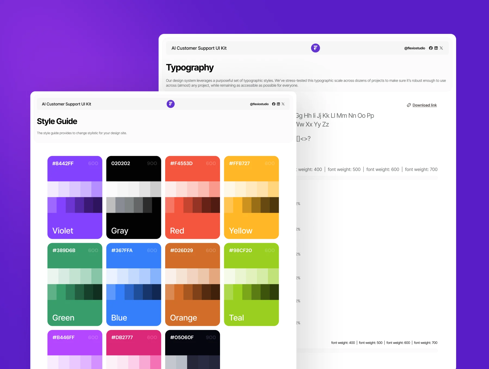Click the 900 weight label on the Gray card
The width and height of the screenshot is (489, 369).
pos(152,163)
